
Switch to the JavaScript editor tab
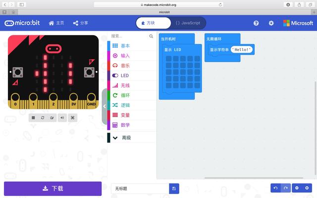(x=188, y=23)
